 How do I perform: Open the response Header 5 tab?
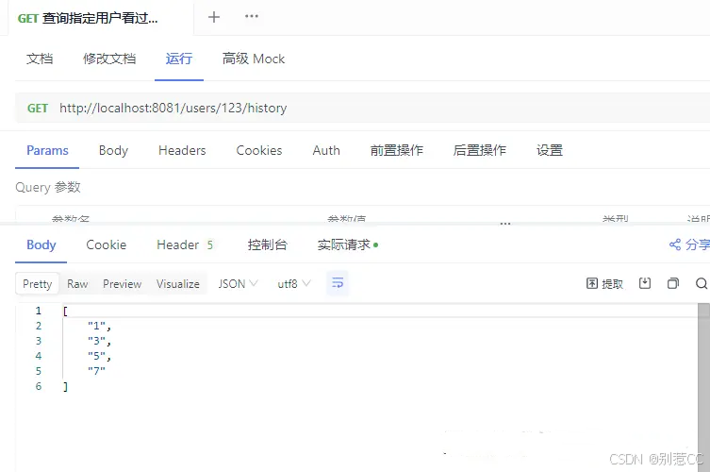point(185,244)
